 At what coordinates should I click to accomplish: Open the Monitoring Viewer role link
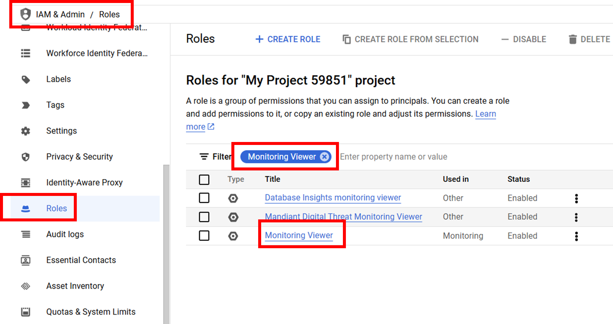[x=299, y=235]
